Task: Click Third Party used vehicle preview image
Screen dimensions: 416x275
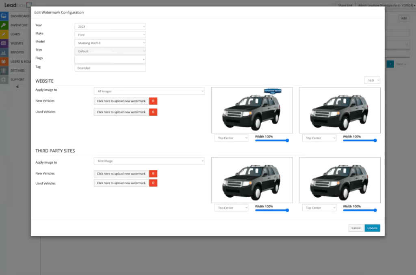Action: pos(340,180)
